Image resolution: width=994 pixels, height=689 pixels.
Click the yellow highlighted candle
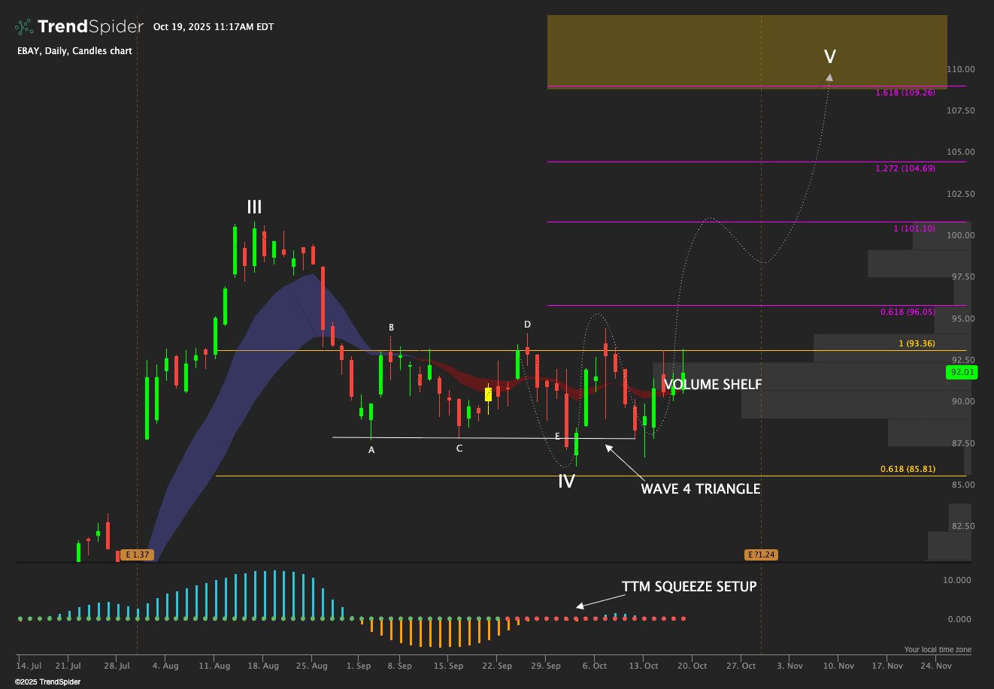point(488,394)
